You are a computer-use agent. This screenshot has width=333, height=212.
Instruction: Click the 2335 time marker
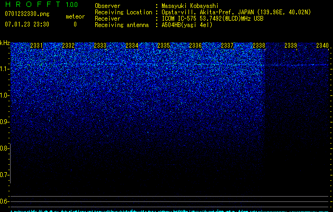coord(164,45)
